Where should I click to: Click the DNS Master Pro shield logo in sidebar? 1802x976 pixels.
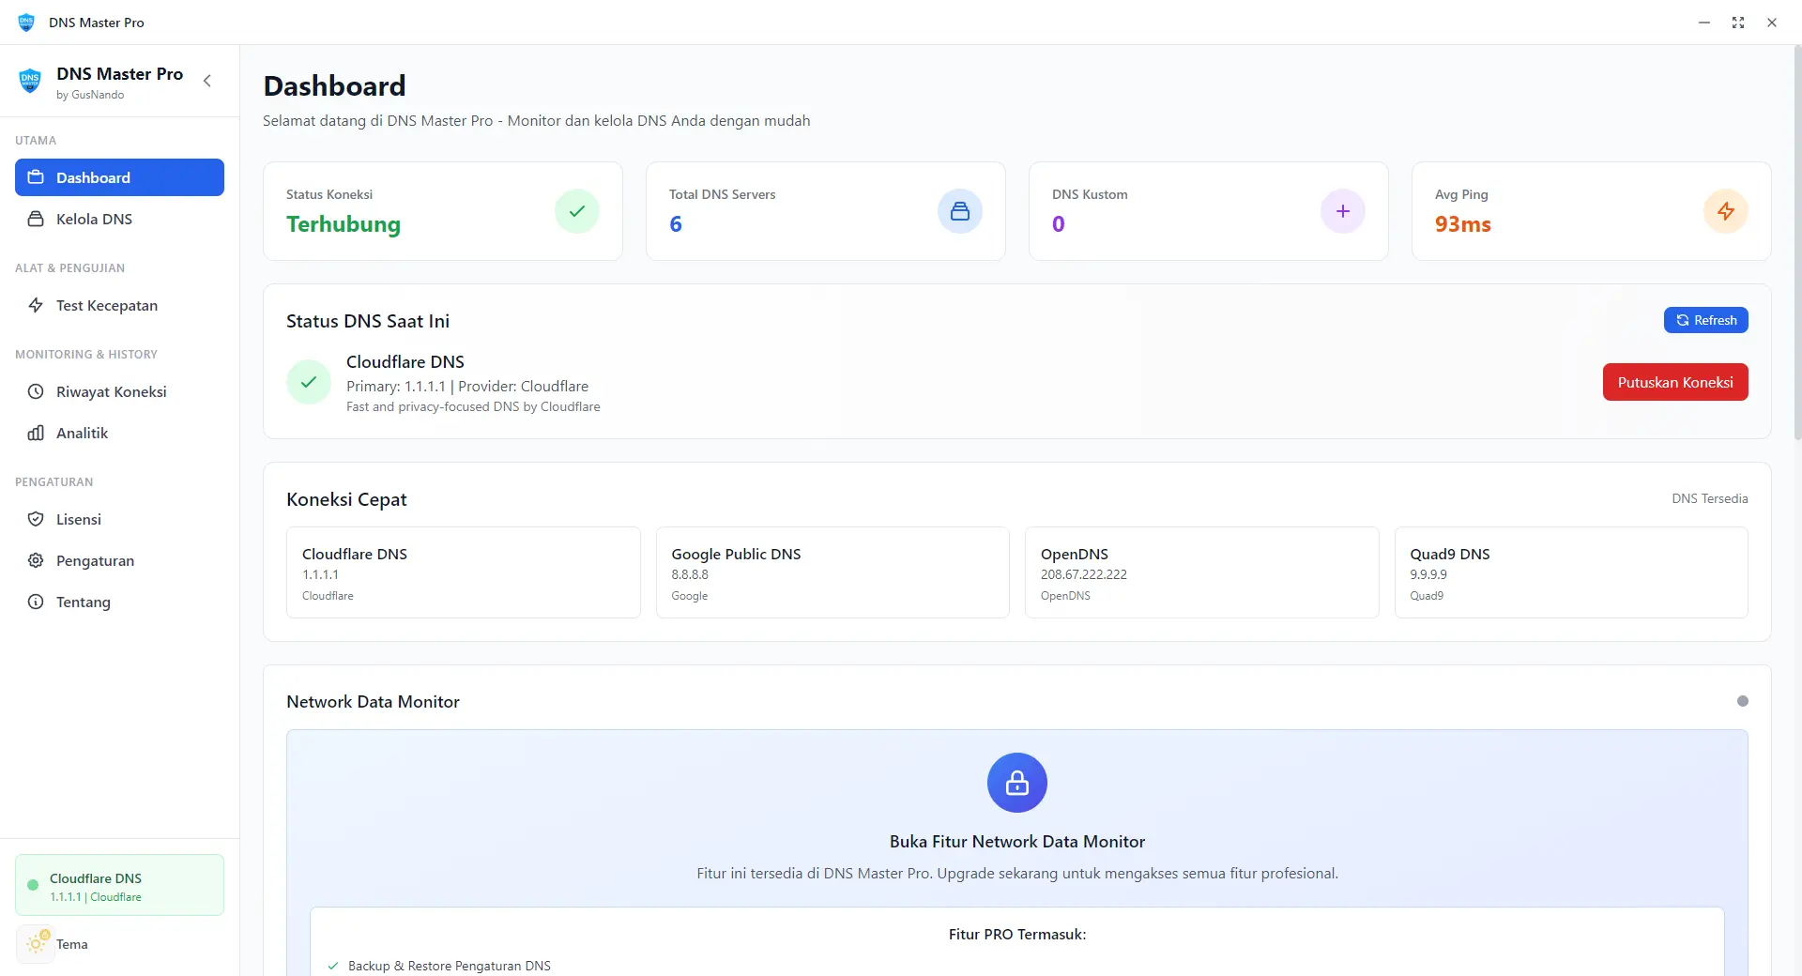click(x=30, y=82)
